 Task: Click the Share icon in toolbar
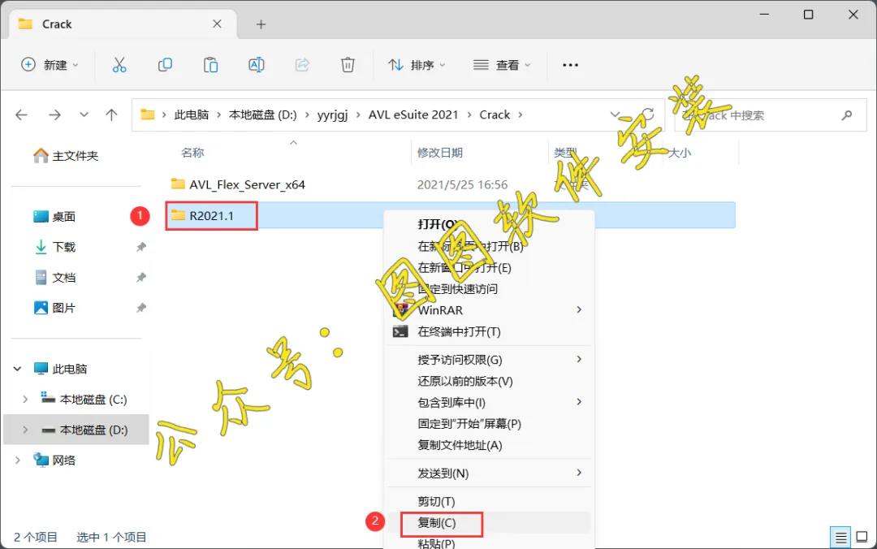[302, 65]
